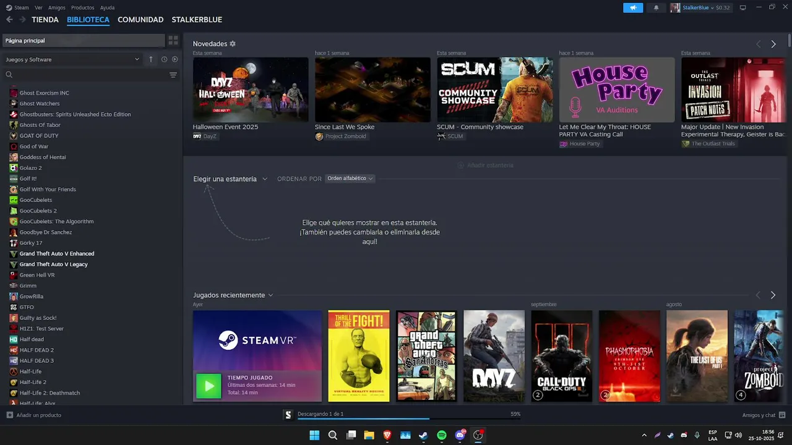The height and width of the screenshot is (445, 792).
Task: Open the Ver menu
Action: tap(38, 7)
